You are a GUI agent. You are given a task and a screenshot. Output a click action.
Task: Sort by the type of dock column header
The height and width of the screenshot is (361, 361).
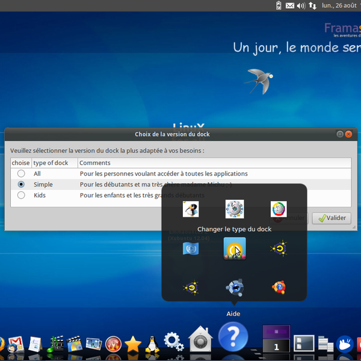(55, 163)
